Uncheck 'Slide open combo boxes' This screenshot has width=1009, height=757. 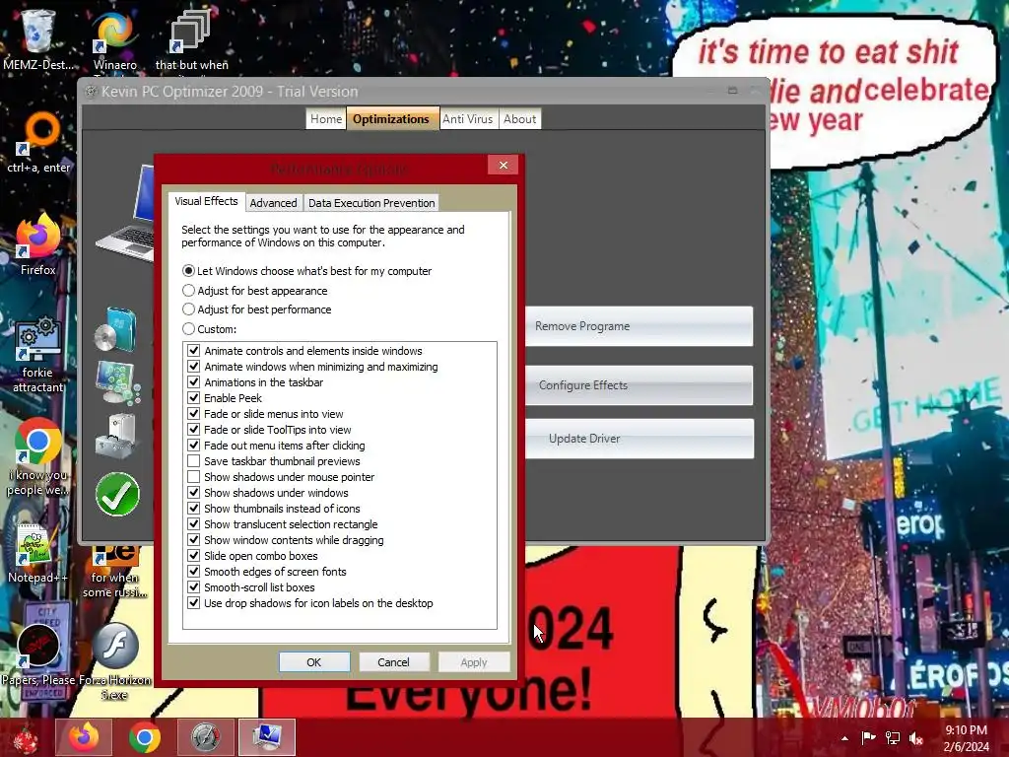pos(194,556)
